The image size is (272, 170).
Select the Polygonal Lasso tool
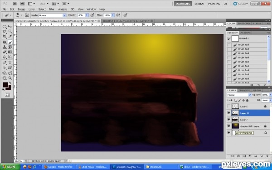coord(5,32)
